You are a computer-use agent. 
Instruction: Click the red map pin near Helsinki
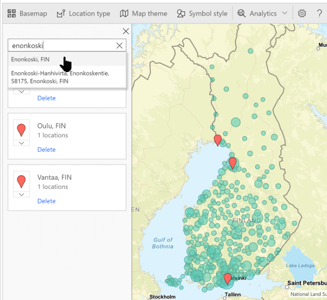coord(227,278)
